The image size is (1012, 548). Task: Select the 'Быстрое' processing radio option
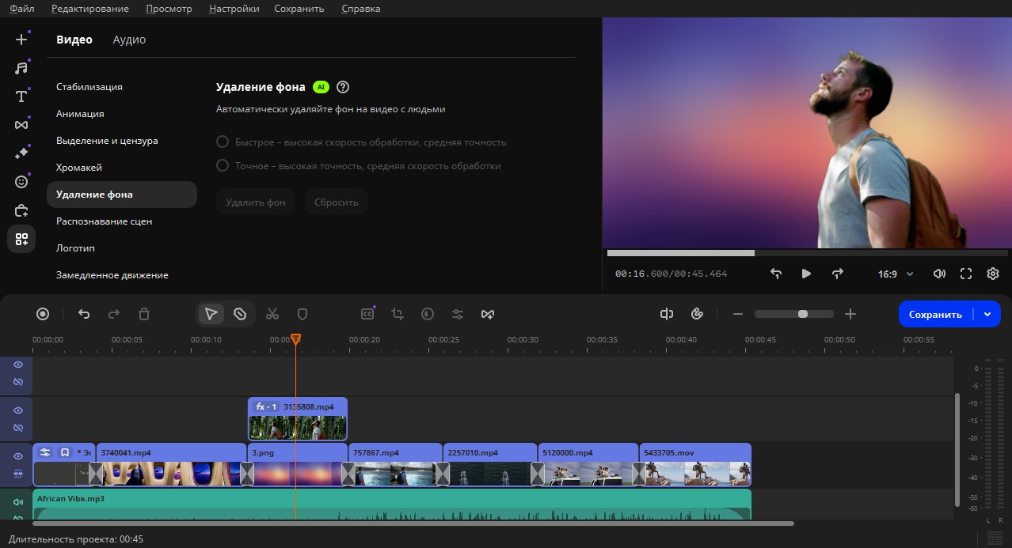tap(223, 142)
